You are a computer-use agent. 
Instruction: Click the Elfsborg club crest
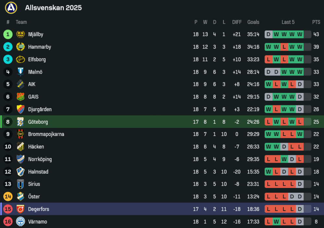pos(20,59)
